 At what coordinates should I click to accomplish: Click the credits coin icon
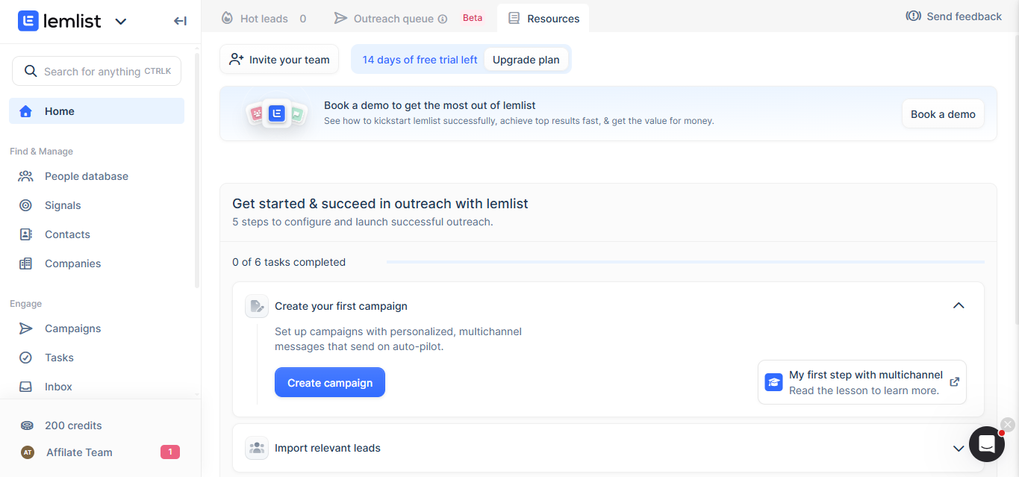point(27,425)
